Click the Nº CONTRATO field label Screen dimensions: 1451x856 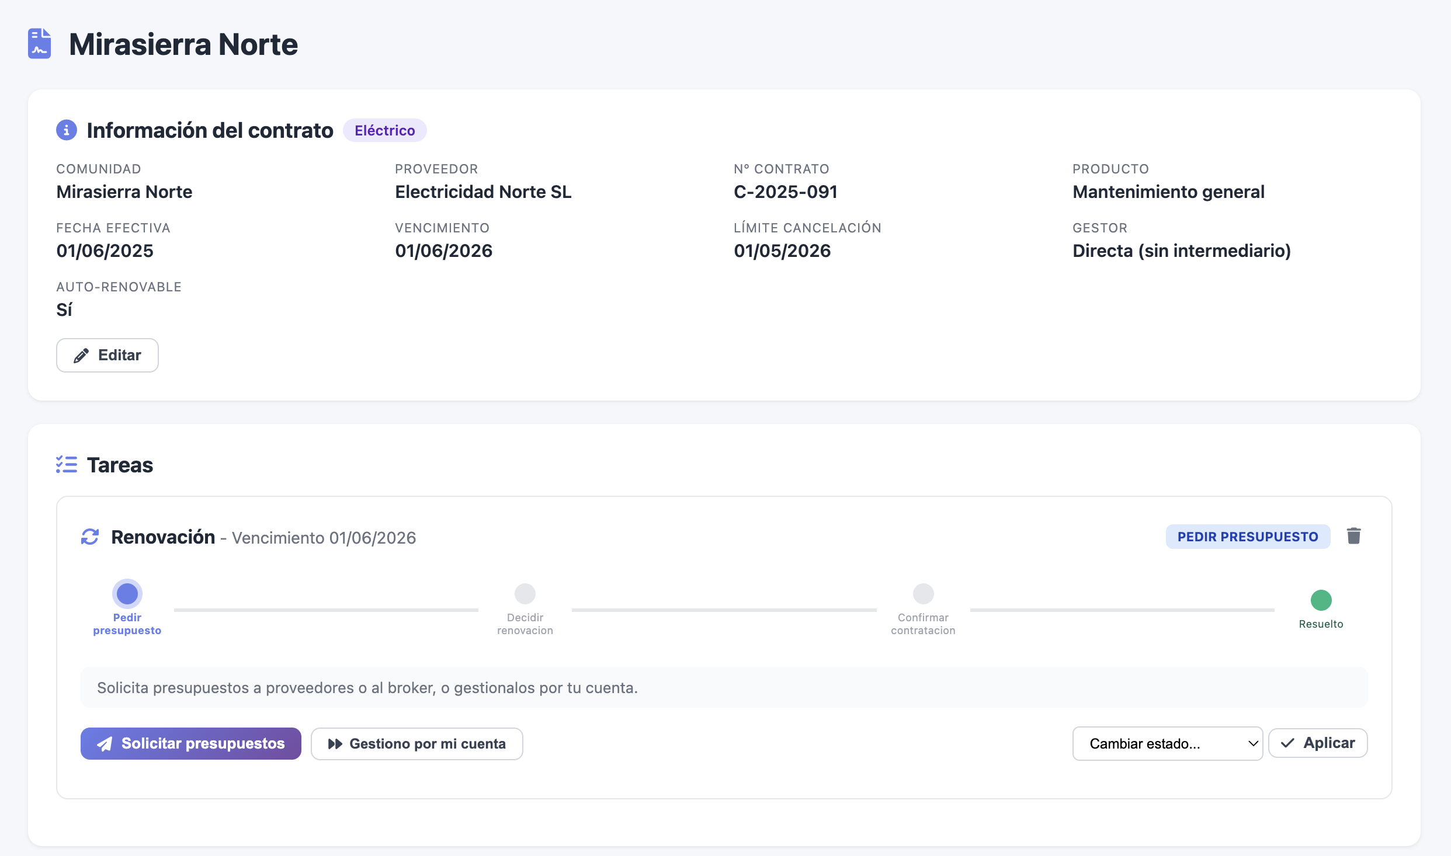[782, 169]
